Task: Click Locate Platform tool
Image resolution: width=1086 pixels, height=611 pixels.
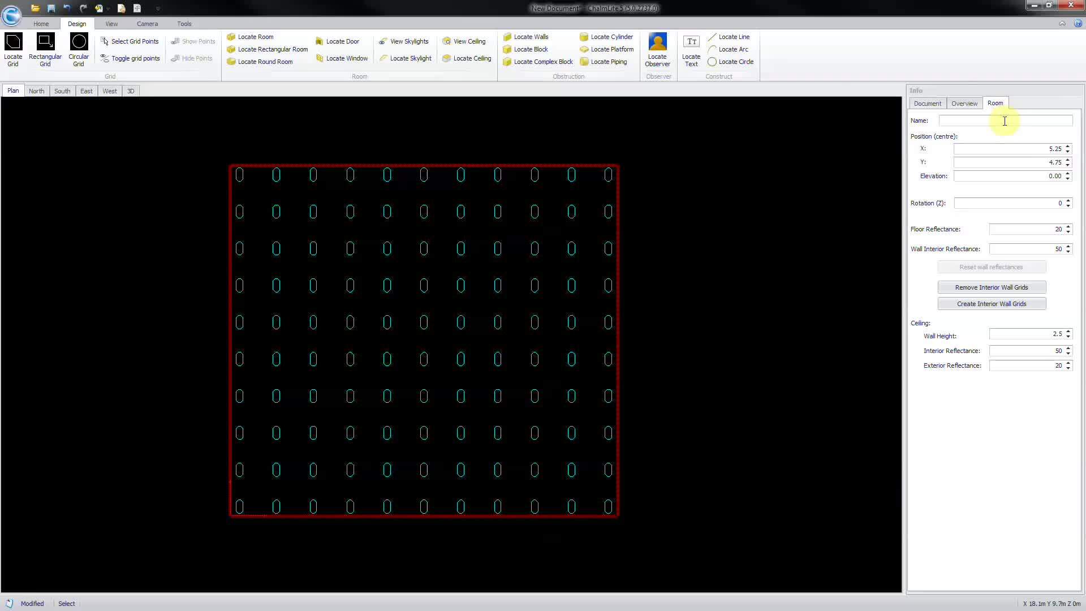Action: [607, 49]
